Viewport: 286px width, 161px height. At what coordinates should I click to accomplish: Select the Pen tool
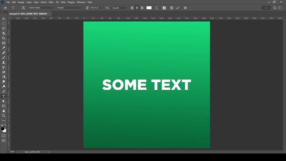point(4,91)
